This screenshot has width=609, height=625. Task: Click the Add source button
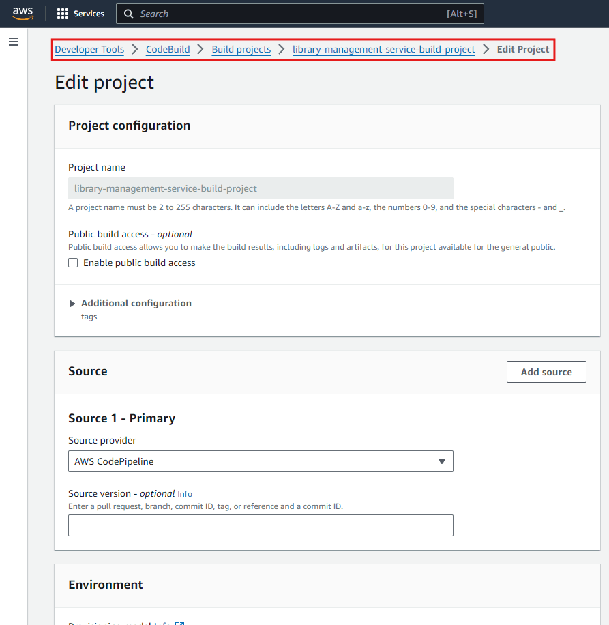click(x=546, y=372)
